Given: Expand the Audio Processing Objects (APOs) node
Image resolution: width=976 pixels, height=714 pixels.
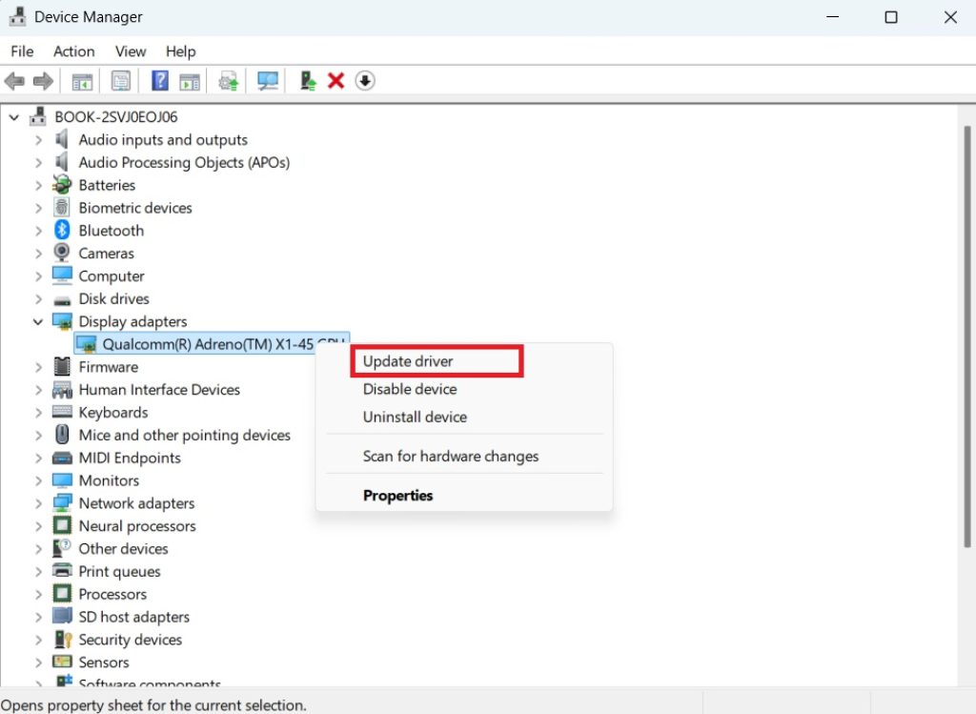Looking at the screenshot, I should coord(38,162).
